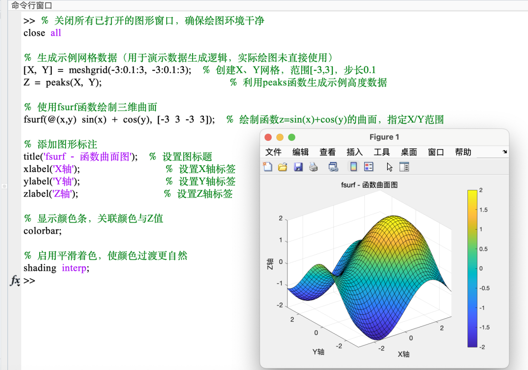Toggle the Insert Colorbar icon
The image size is (528, 370).
pos(353,167)
